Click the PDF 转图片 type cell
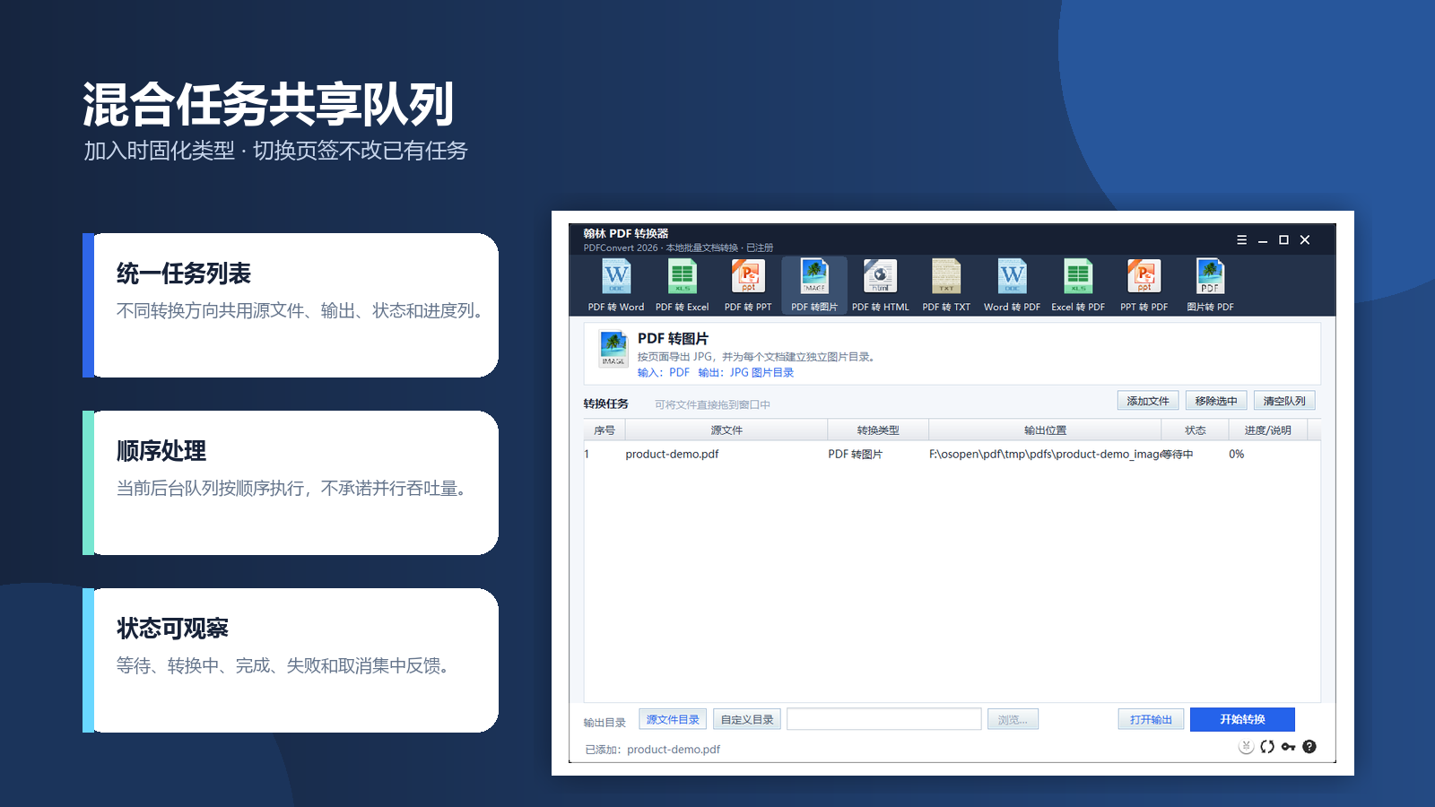Viewport: 1435px width, 807px height. point(855,455)
